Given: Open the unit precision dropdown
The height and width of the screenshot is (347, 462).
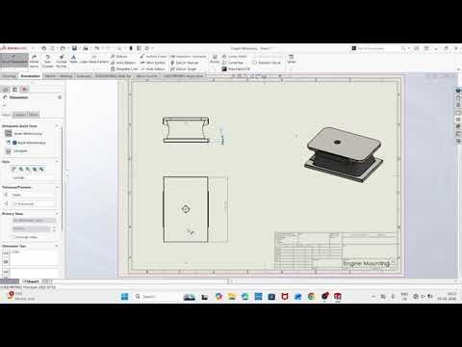Looking at the screenshot, I should click(35, 203).
